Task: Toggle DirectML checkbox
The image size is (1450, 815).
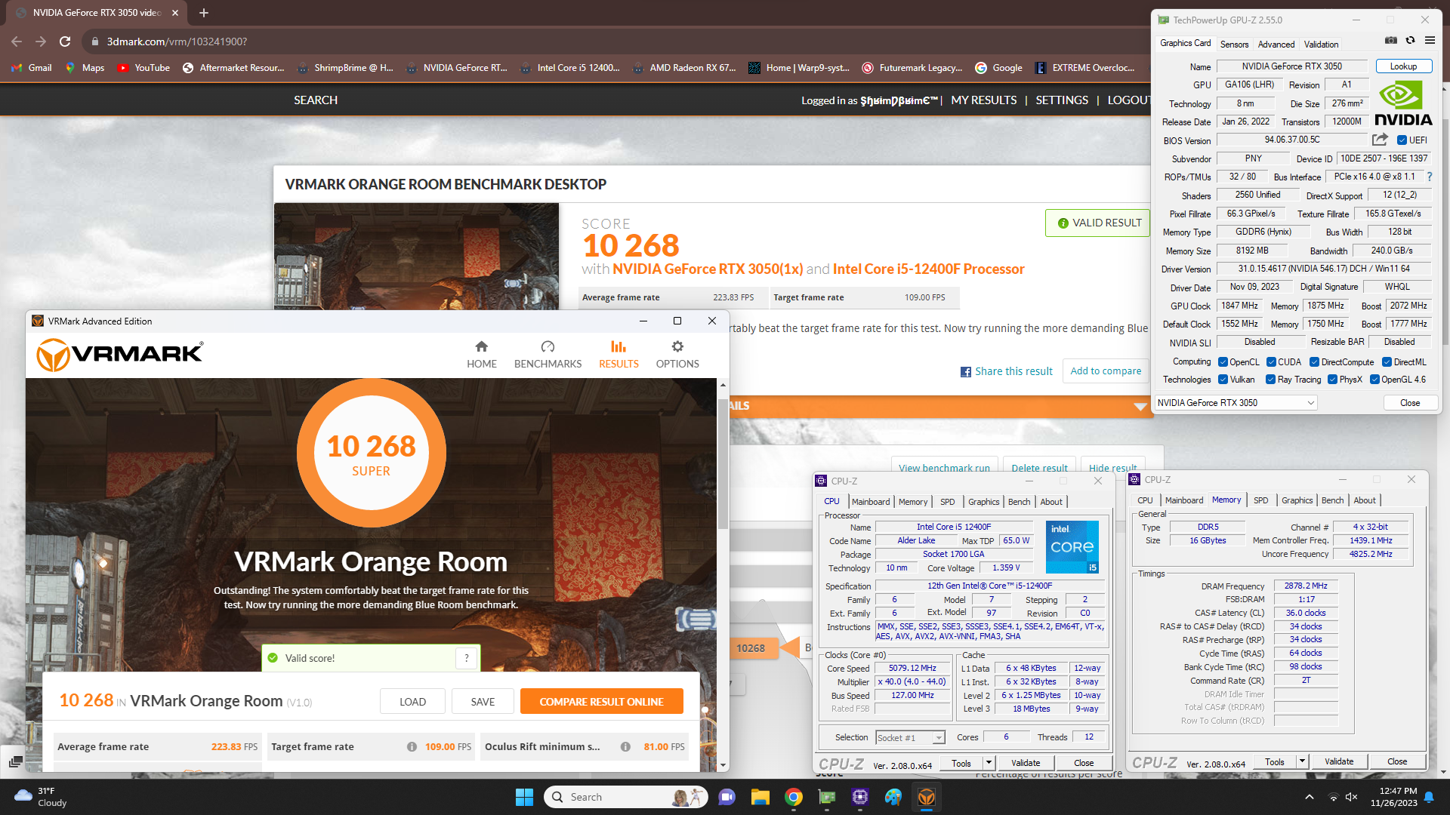Action: pyautogui.click(x=1387, y=362)
